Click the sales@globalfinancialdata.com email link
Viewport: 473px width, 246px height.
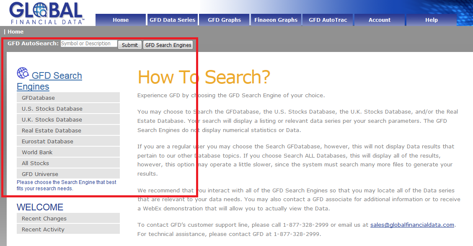coord(412,225)
